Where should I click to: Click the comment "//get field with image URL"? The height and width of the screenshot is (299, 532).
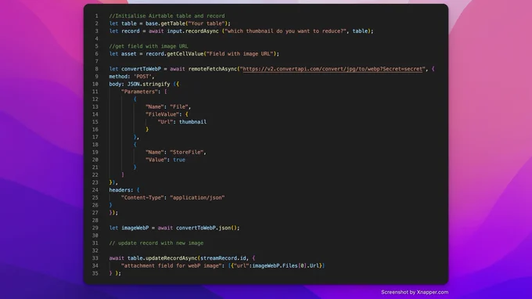coord(149,46)
